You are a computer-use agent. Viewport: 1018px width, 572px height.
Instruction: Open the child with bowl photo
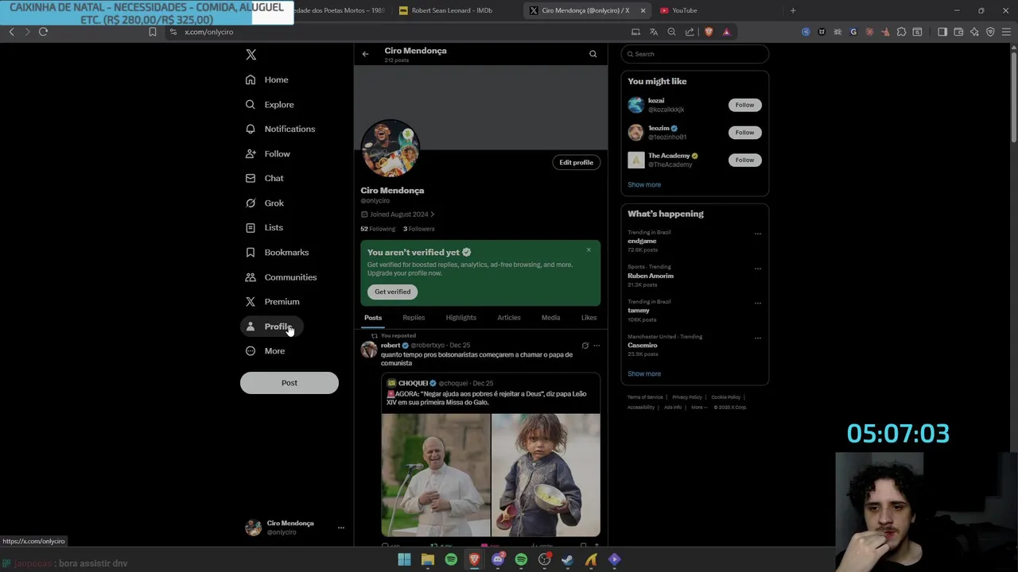(x=546, y=475)
